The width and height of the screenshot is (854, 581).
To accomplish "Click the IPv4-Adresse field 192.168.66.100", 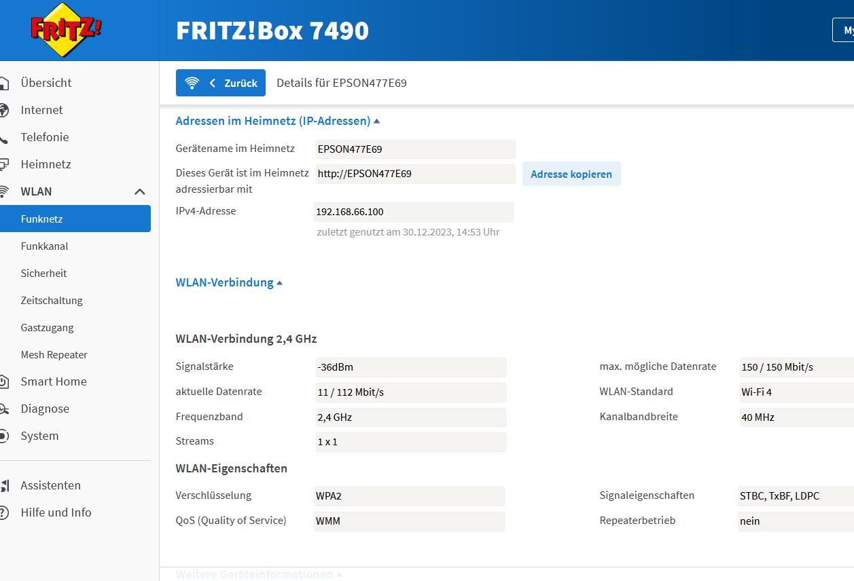I will (413, 212).
